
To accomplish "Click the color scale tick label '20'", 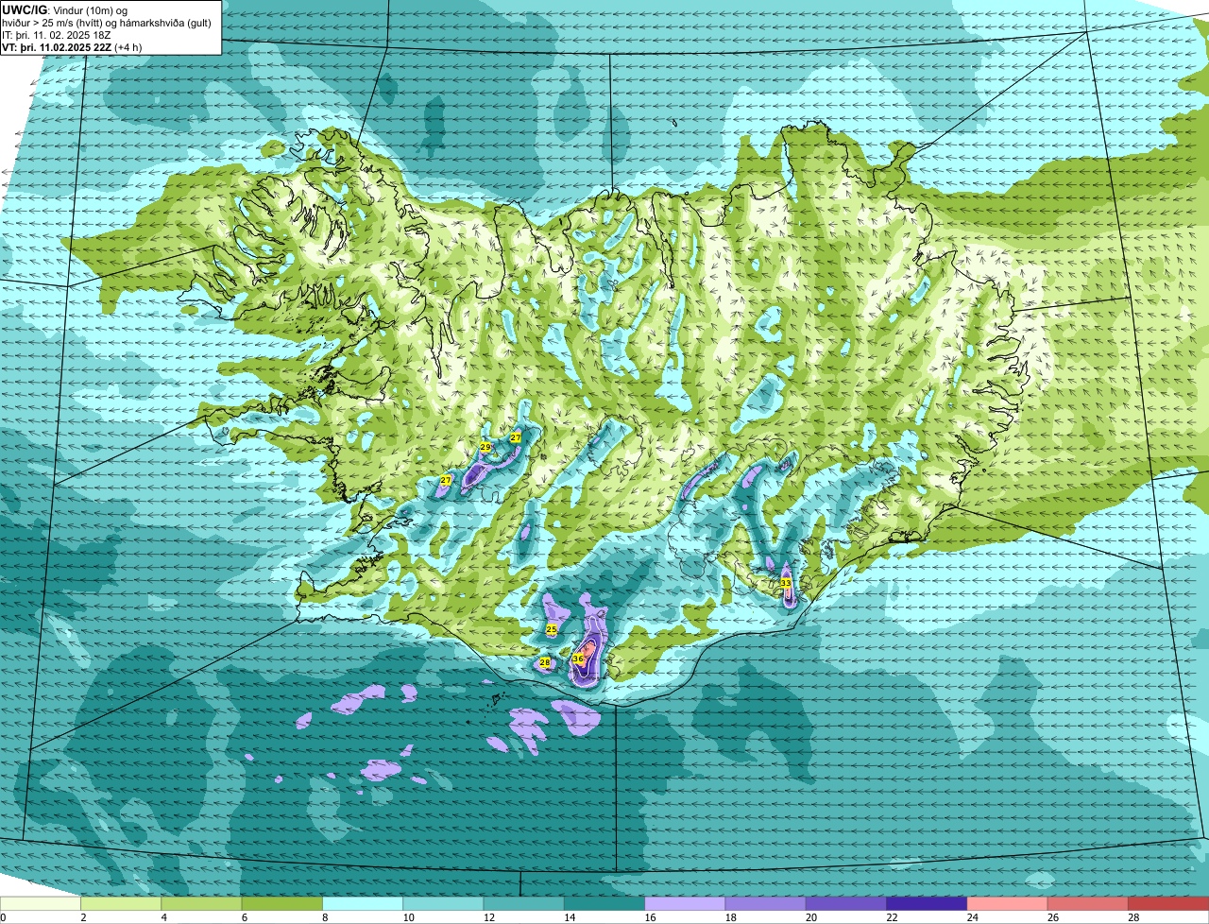I will 811,917.
